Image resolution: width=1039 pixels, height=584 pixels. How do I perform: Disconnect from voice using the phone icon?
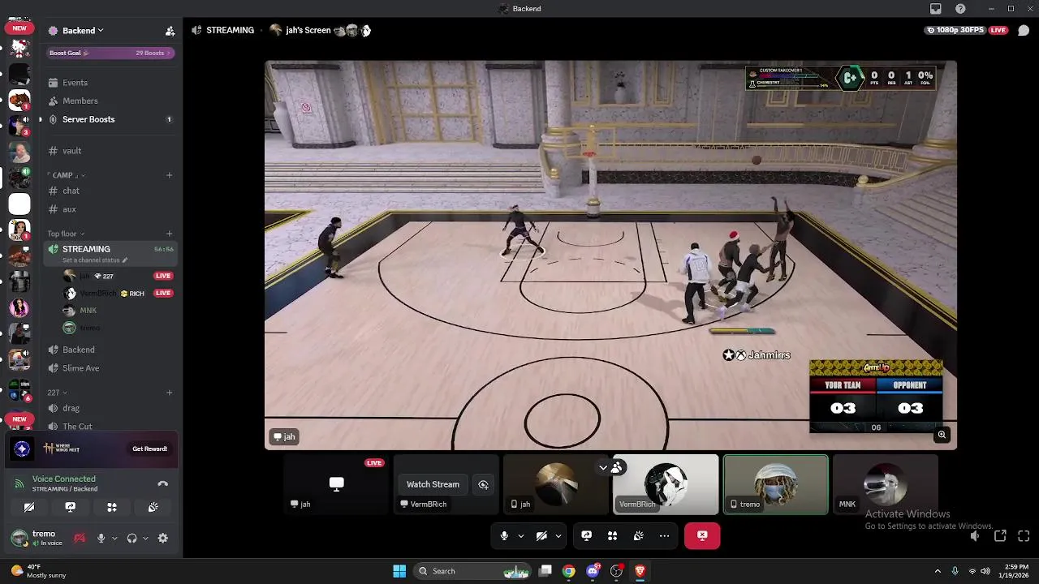[x=162, y=483]
